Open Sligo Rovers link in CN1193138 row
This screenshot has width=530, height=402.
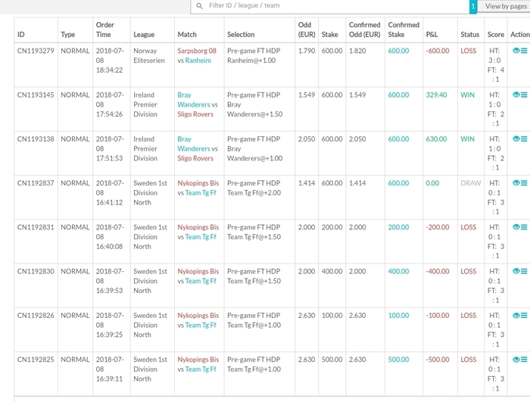click(195, 158)
